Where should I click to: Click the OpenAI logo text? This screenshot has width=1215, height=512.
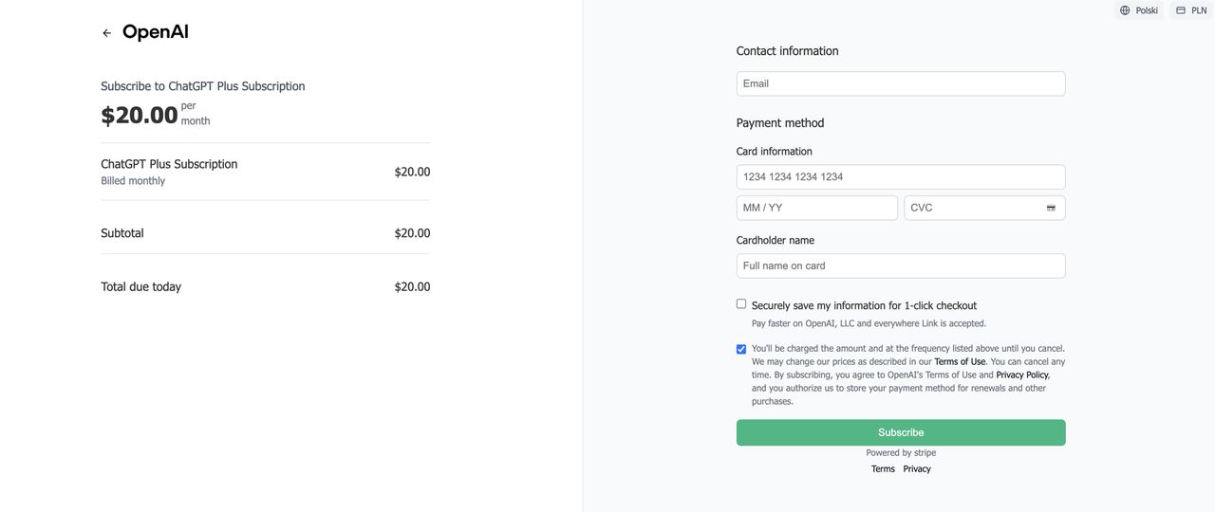[156, 32]
